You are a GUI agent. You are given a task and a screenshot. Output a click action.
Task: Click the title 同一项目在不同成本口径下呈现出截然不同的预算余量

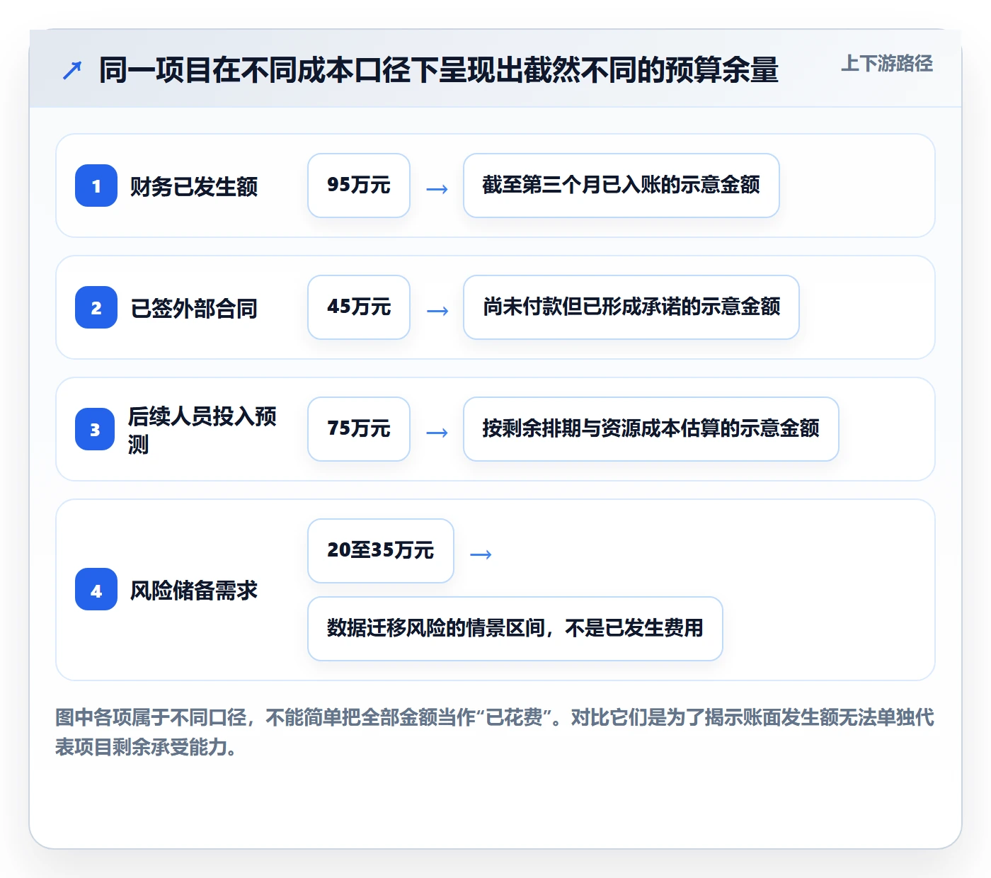439,70
